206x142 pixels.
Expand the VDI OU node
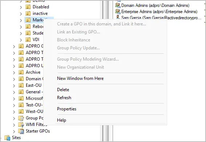(x=21, y=40)
